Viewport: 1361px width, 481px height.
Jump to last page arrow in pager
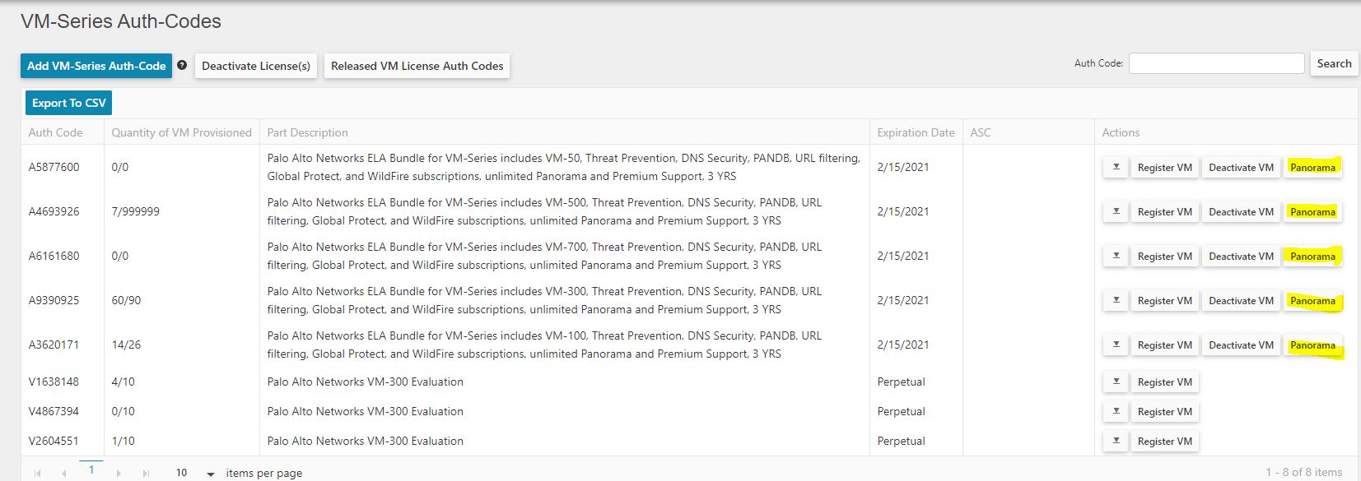[x=146, y=474]
